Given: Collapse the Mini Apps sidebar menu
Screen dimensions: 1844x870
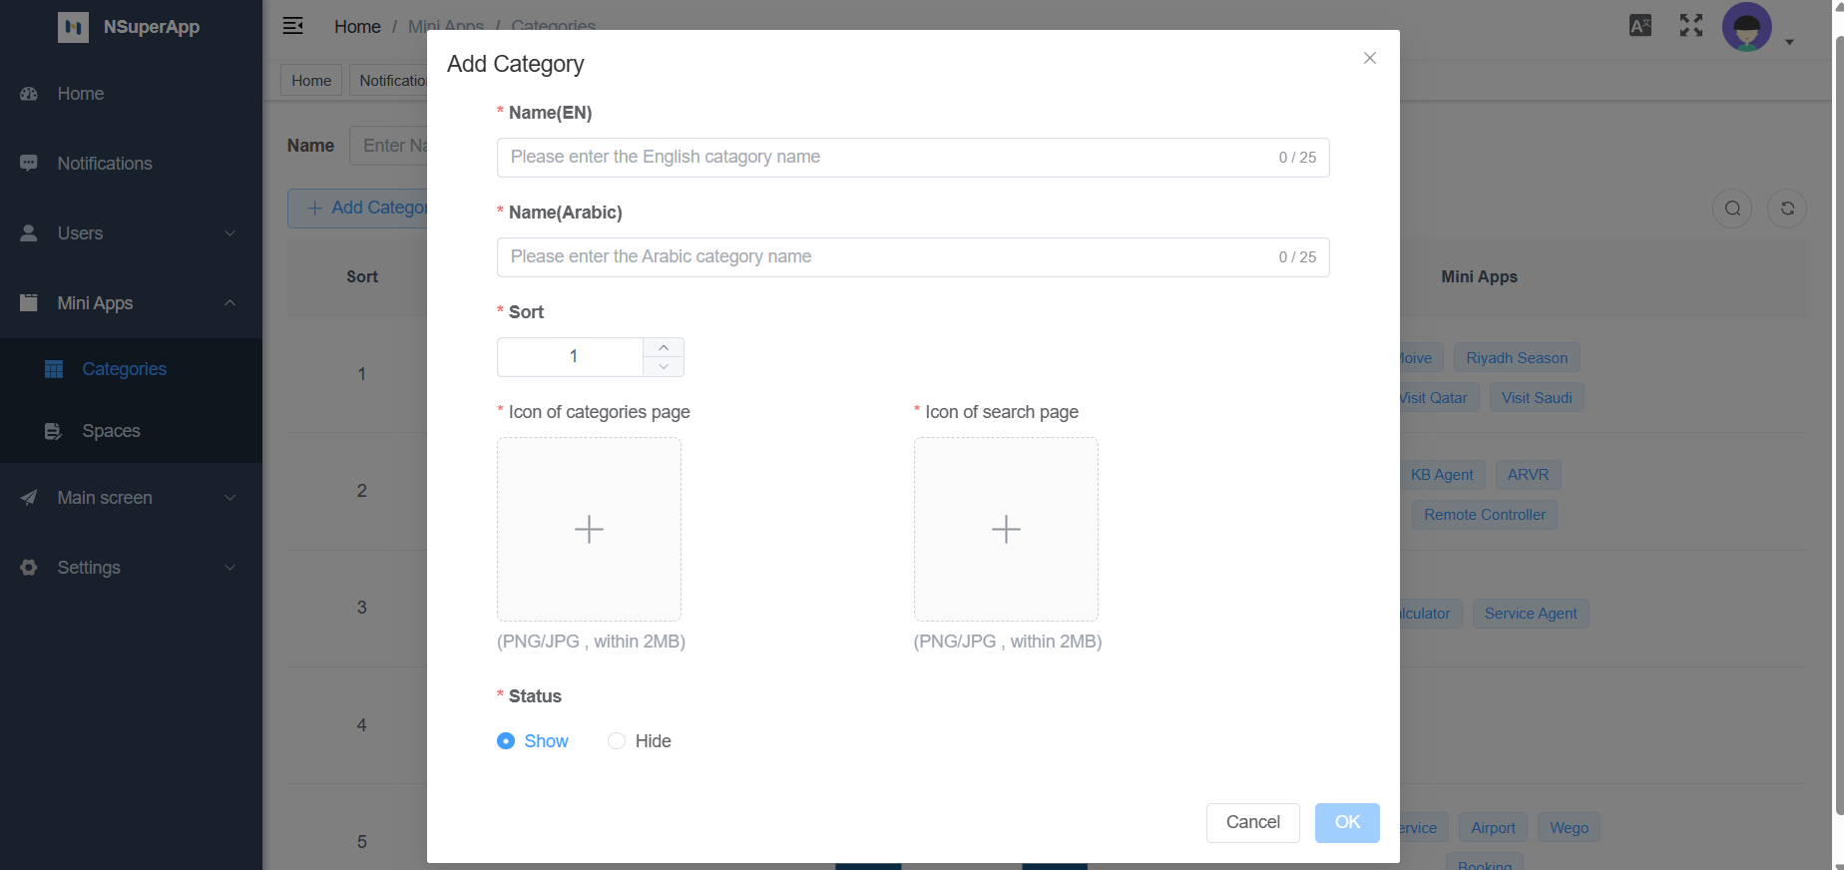Looking at the screenshot, I should 130,303.
